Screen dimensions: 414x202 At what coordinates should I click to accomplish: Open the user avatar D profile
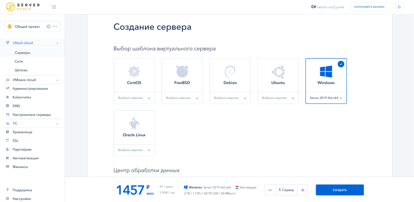point(399,7)
